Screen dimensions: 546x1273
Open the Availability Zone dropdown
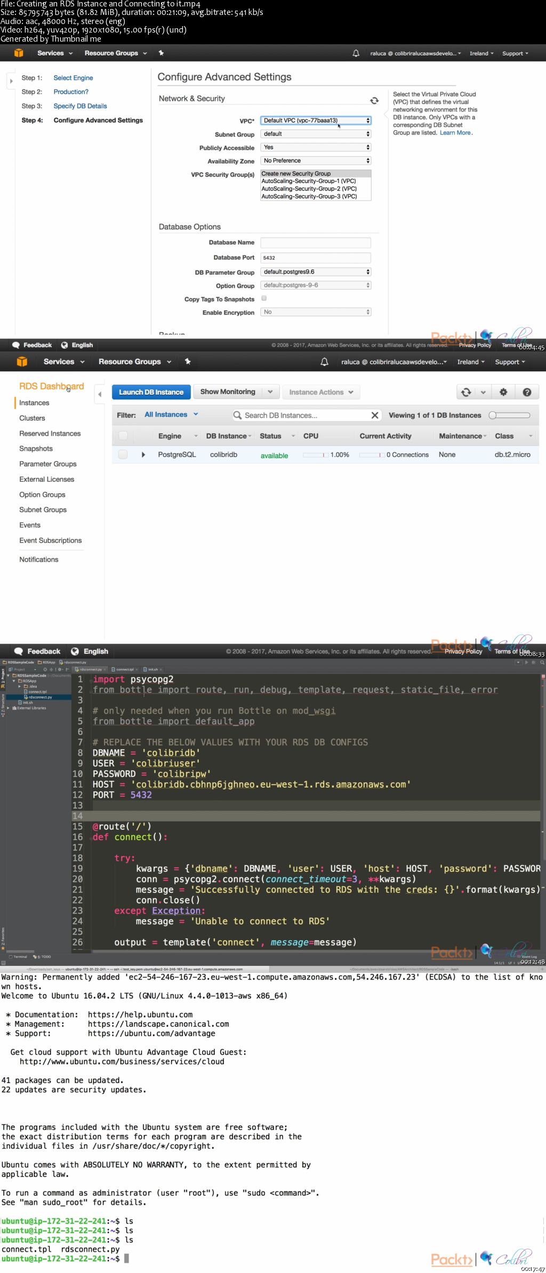coord(316,161)
